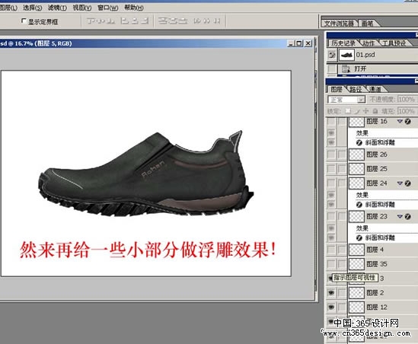Click the align vertical centers icon

[x=101, y=21]
